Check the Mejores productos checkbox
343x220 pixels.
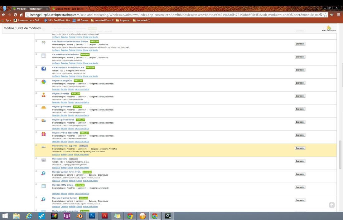(36, 106)
